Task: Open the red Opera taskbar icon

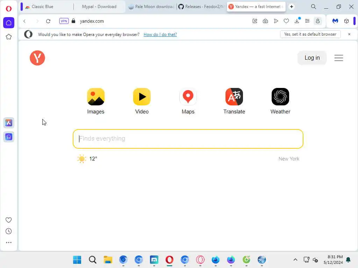Action: point(170,260)
